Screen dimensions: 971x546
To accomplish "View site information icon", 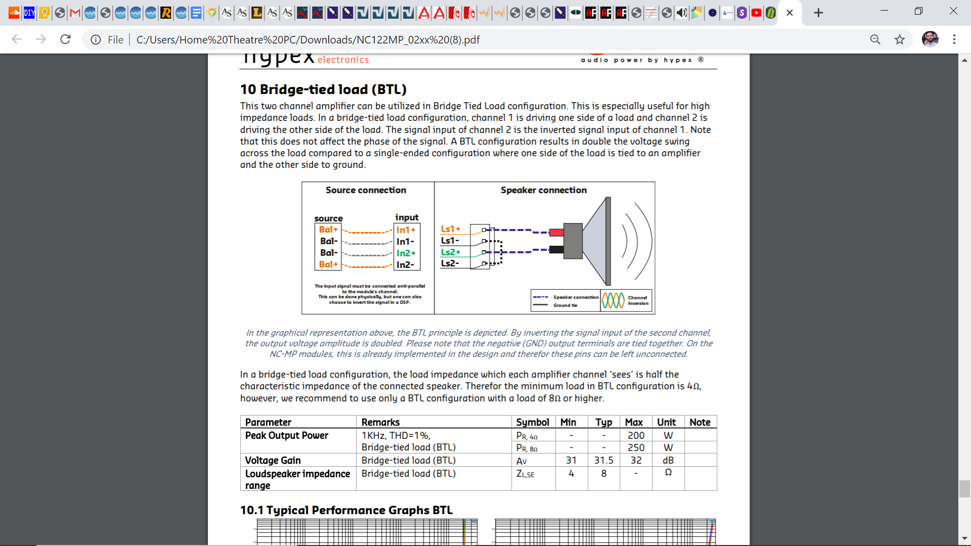I will coord(96,39).
